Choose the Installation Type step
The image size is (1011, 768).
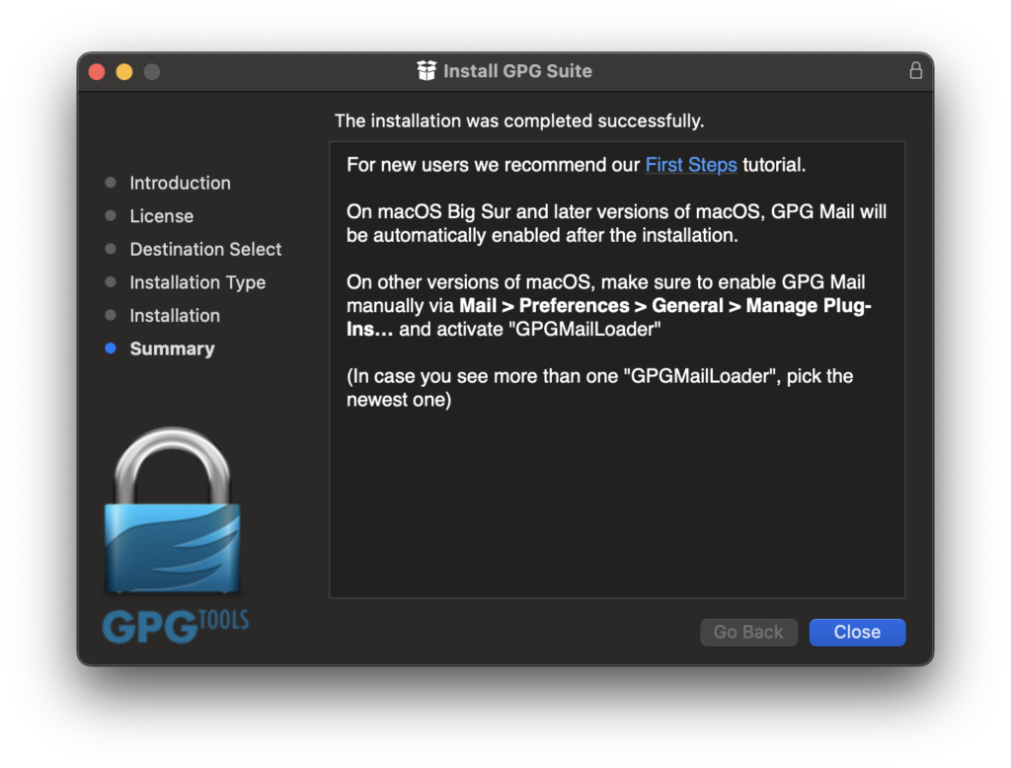tap(197, 282)
